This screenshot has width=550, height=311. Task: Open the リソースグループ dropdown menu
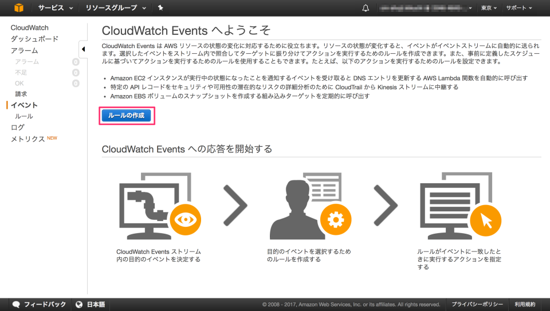(x=116, y=7)
